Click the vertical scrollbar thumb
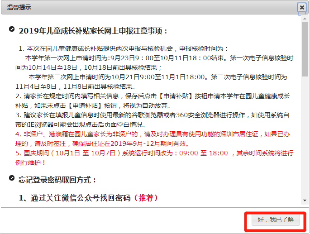Image resolution: width=310 pixels, height=234 pixels. coord(305,49)
